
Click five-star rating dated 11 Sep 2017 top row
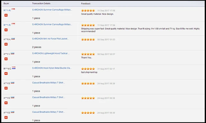click(x=88, y=11)
